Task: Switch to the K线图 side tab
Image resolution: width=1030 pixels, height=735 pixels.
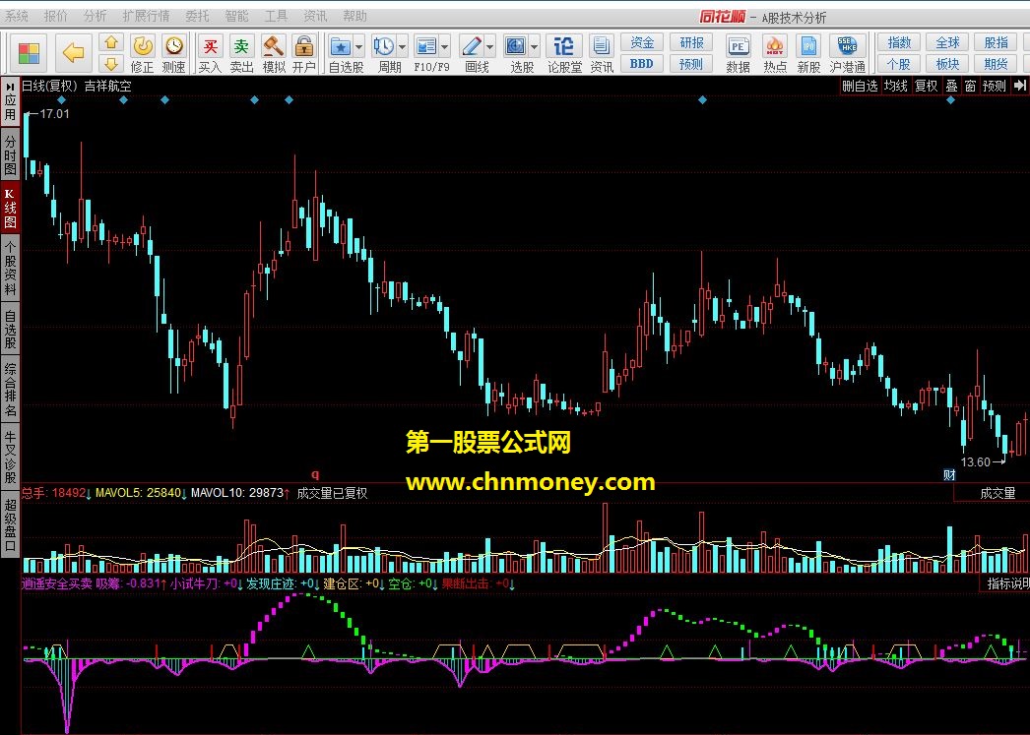Action: [x=10, y=208]
